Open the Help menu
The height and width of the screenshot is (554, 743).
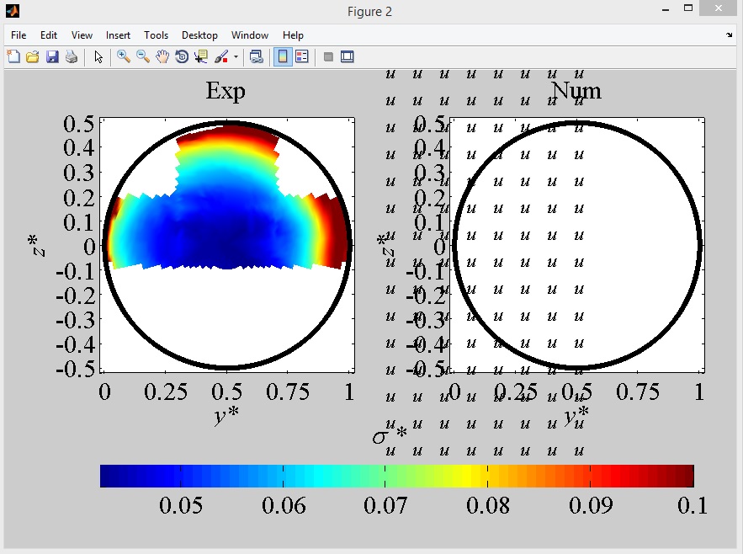293,35
